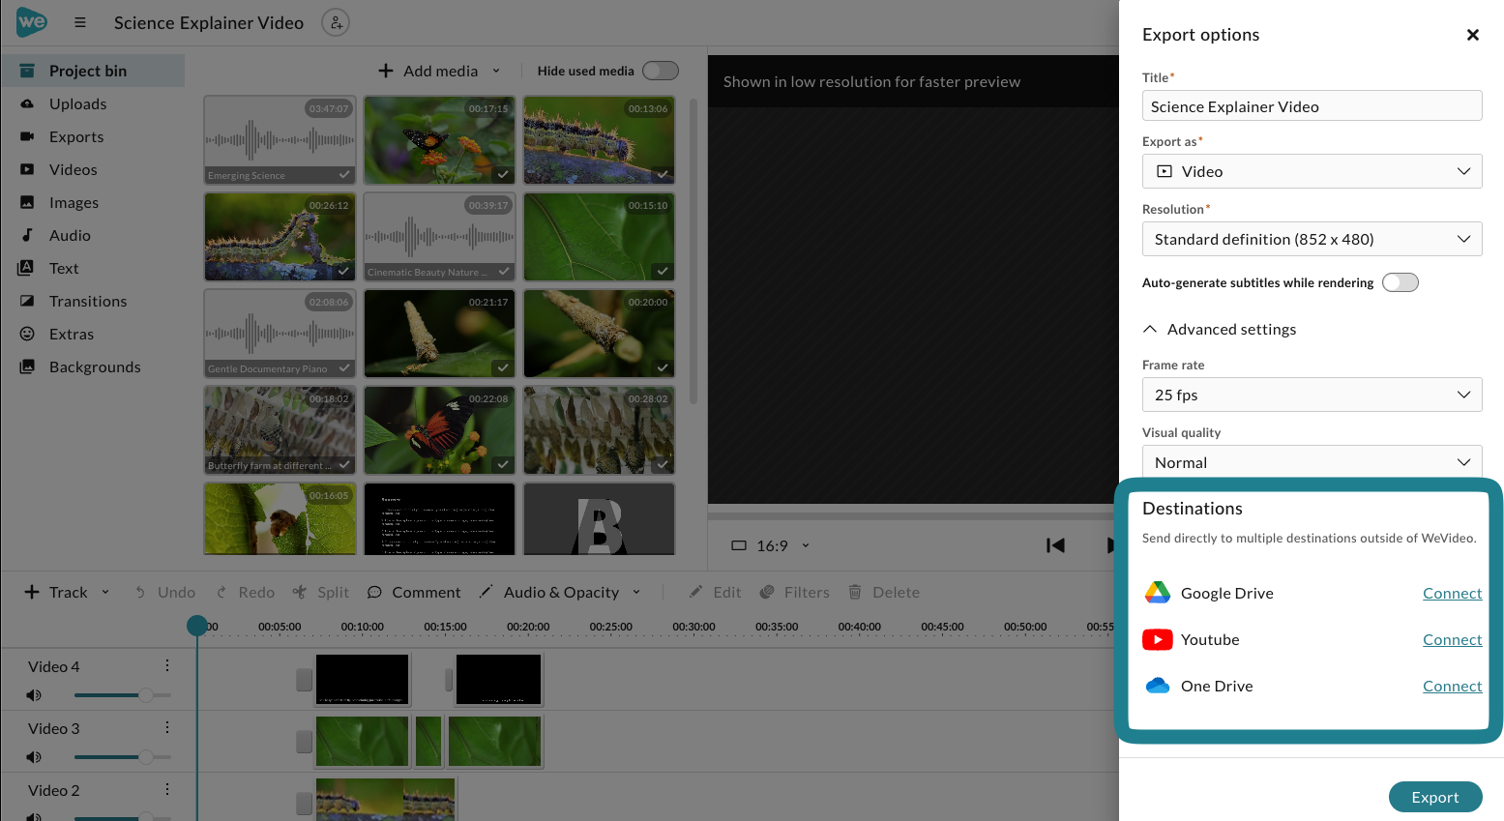Screen dimensions: 1504x821
Task: Connect One Drive destination
Action: pos(1452,686)
